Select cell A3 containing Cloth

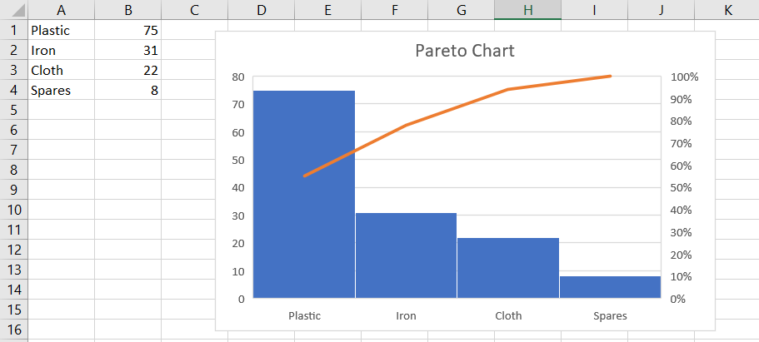[x=62, y=70]
